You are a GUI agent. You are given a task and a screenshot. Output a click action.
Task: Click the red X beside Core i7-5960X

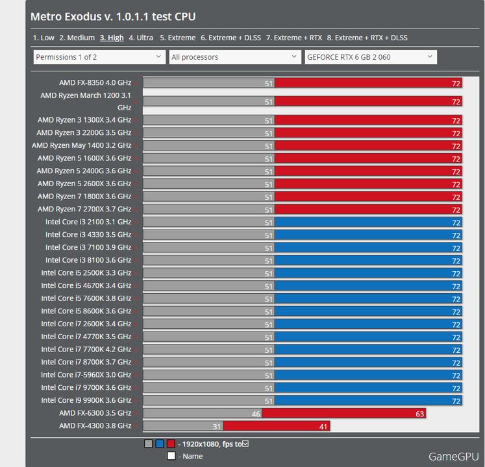click(136, 375)
